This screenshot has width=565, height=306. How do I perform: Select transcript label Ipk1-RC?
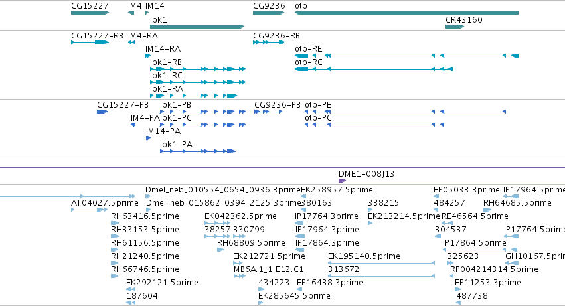[x=166, y=76]
